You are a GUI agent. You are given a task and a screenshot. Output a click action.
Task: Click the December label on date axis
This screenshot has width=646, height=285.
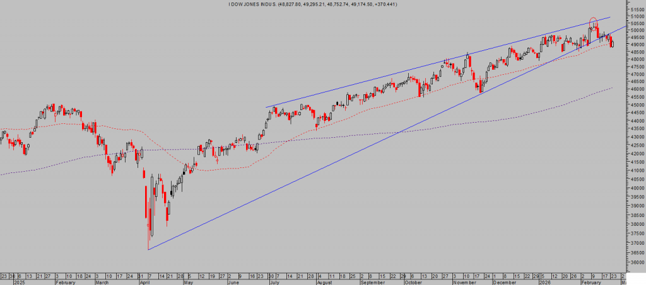pyautogui.click(x=503, y=282)
